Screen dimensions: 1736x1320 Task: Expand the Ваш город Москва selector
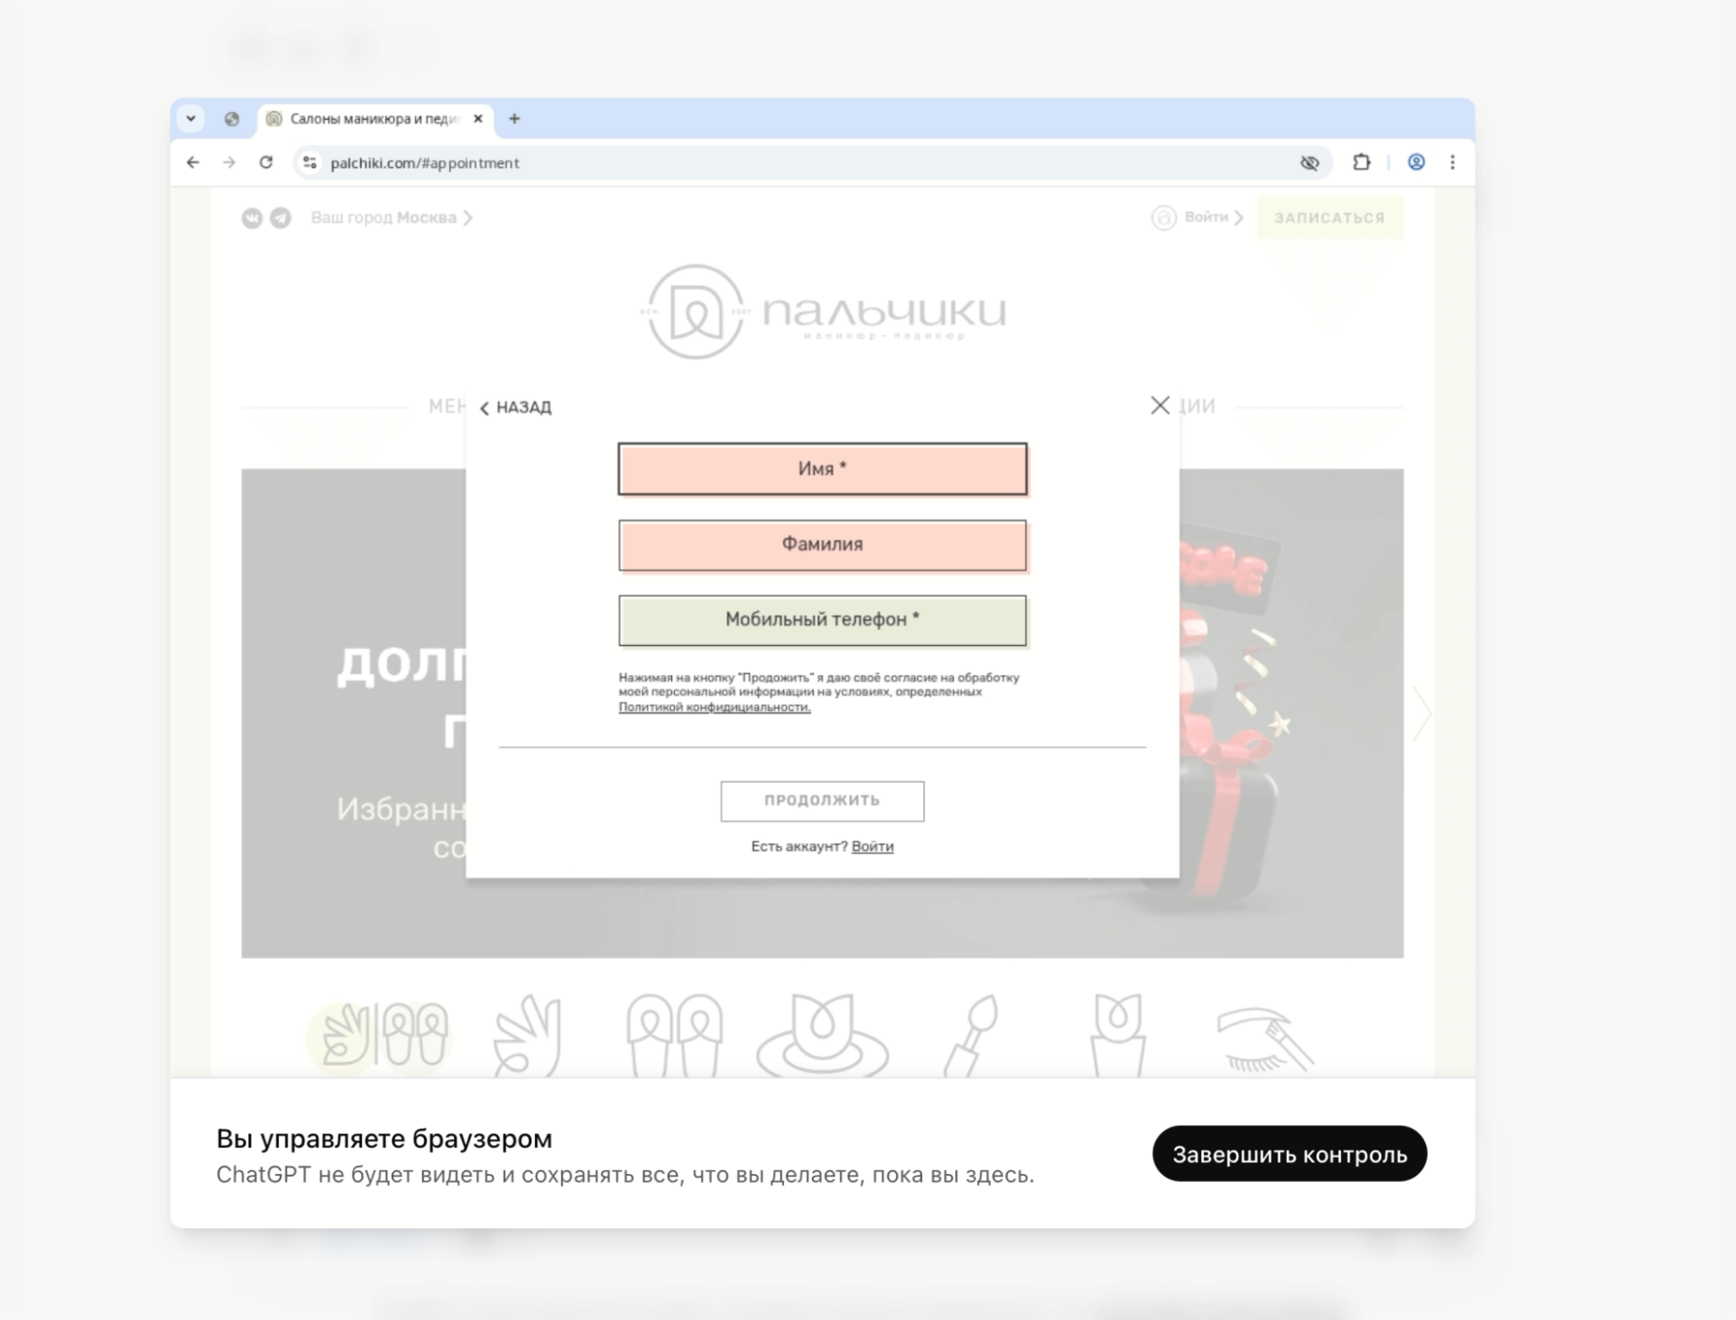pyautogui.click(x=391, y=218)
